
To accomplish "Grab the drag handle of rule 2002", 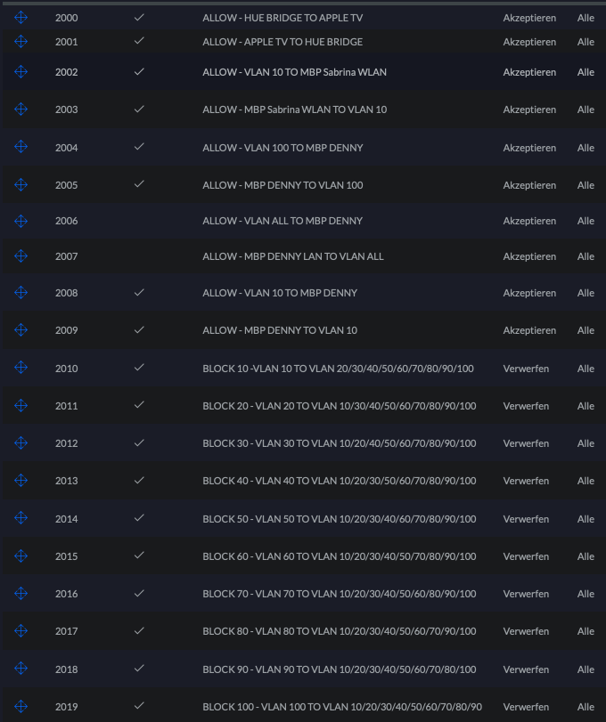I will (21, 72).
